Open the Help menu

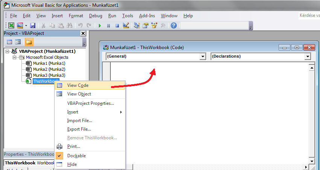point(188,16)
